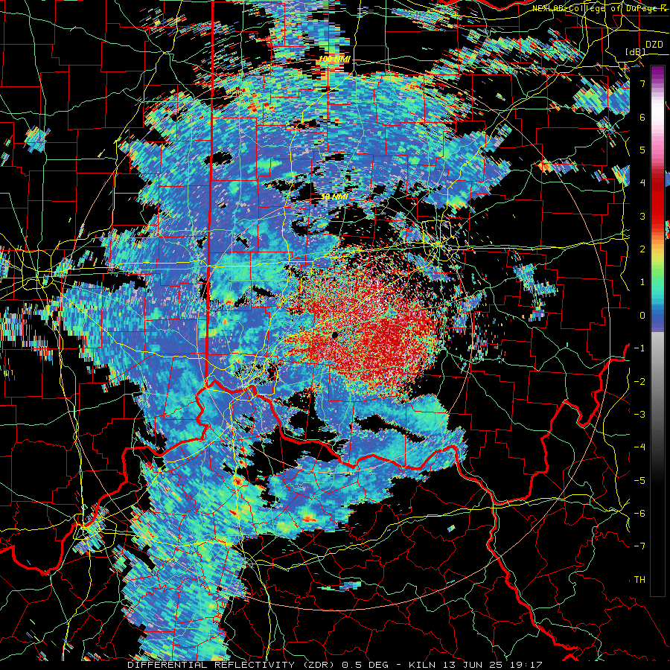
Task: Click the Differential Reflectivity caption at bottom
Action: (334, 665)
